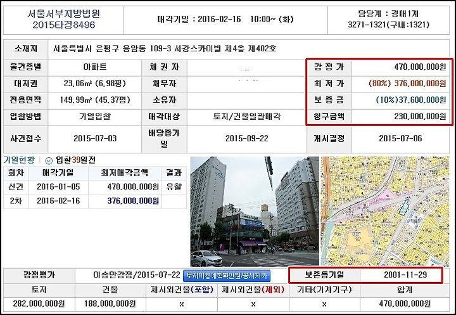Image resolution: width=456 pixels, height=315 pixels.
Task: Click the 청구금액 label
Action: tap(329, 117)
